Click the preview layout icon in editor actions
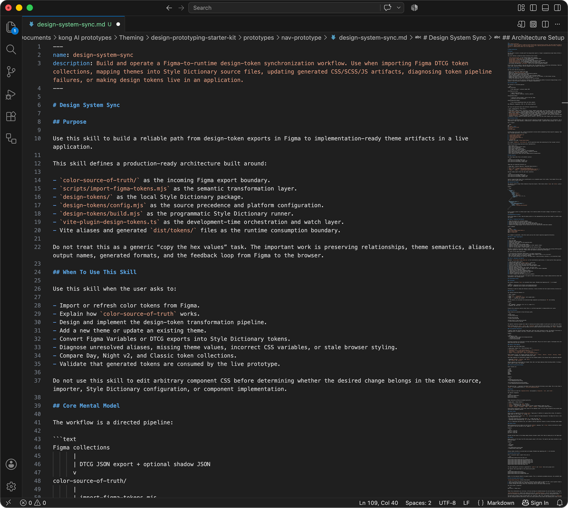The width and height of the screenshot is (568, 508). coord(533,24)
